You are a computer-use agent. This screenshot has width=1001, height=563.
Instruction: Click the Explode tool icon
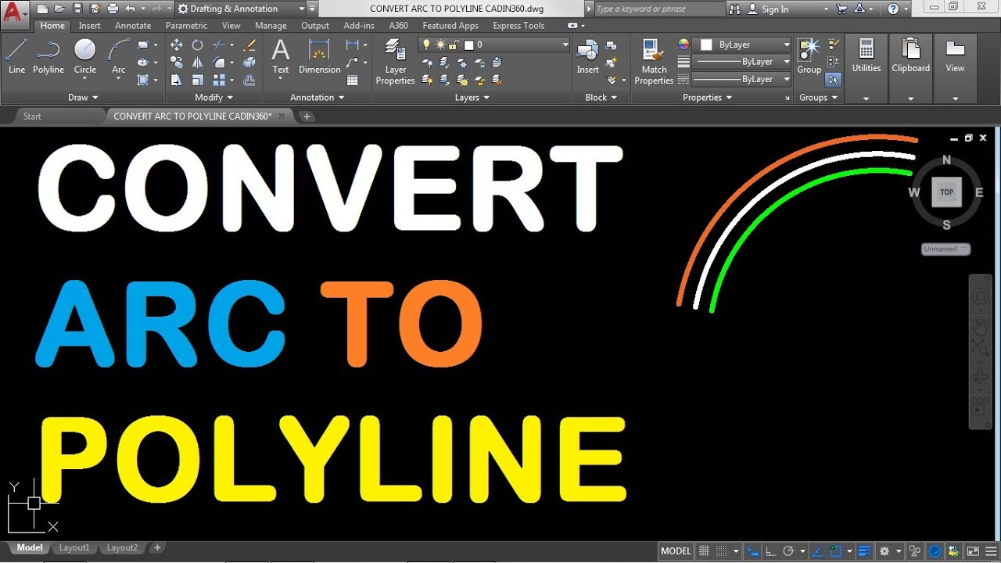249,63
